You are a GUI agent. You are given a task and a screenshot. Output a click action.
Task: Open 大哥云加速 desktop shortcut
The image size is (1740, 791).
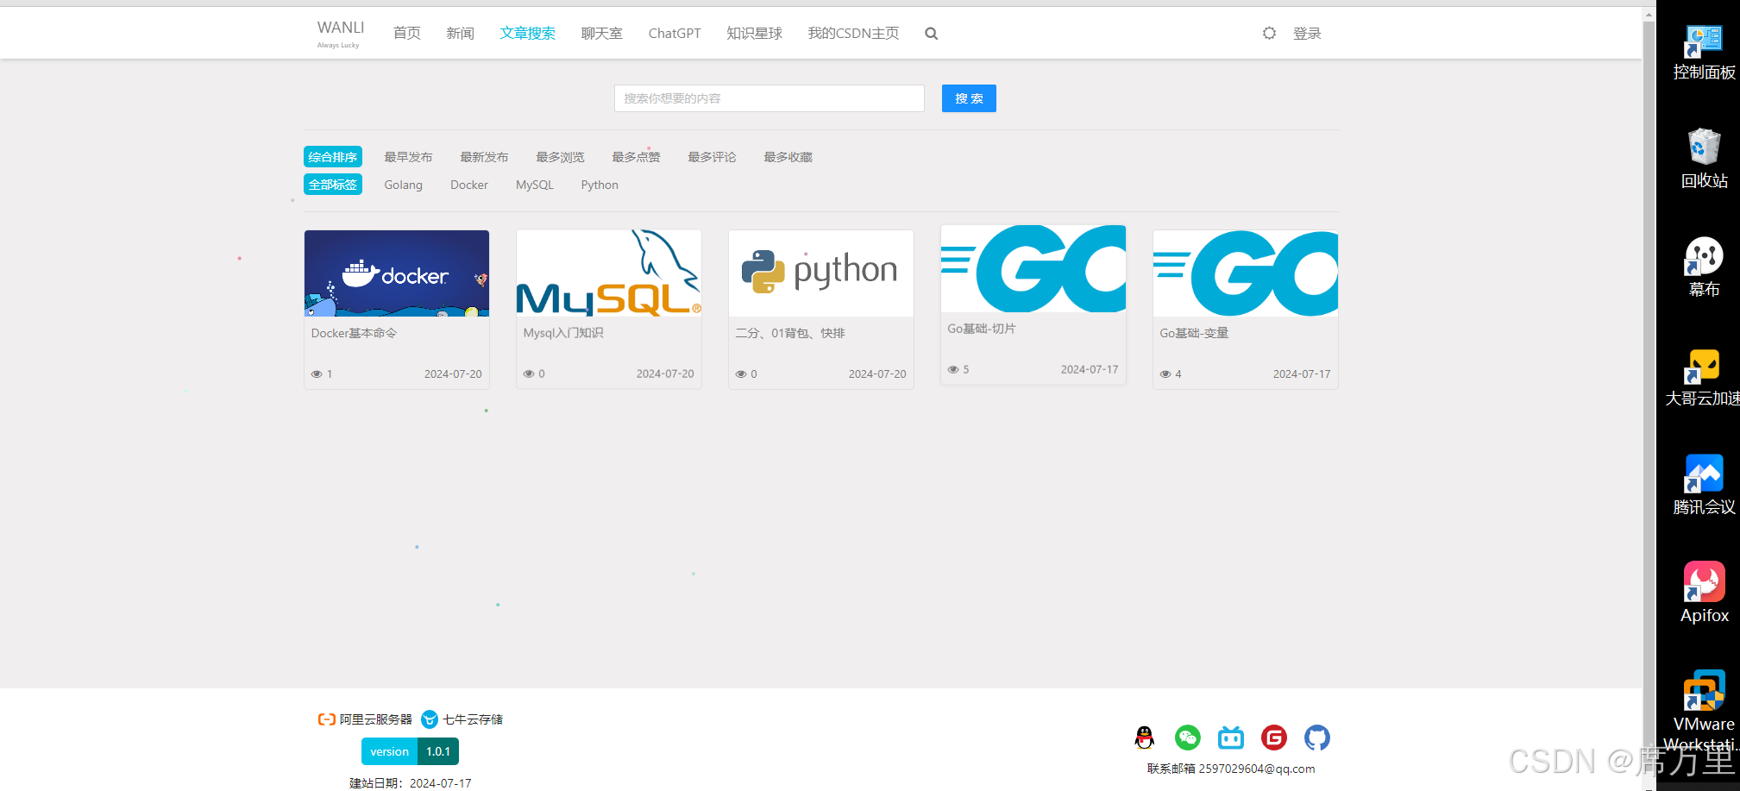tap(1704, 377)
